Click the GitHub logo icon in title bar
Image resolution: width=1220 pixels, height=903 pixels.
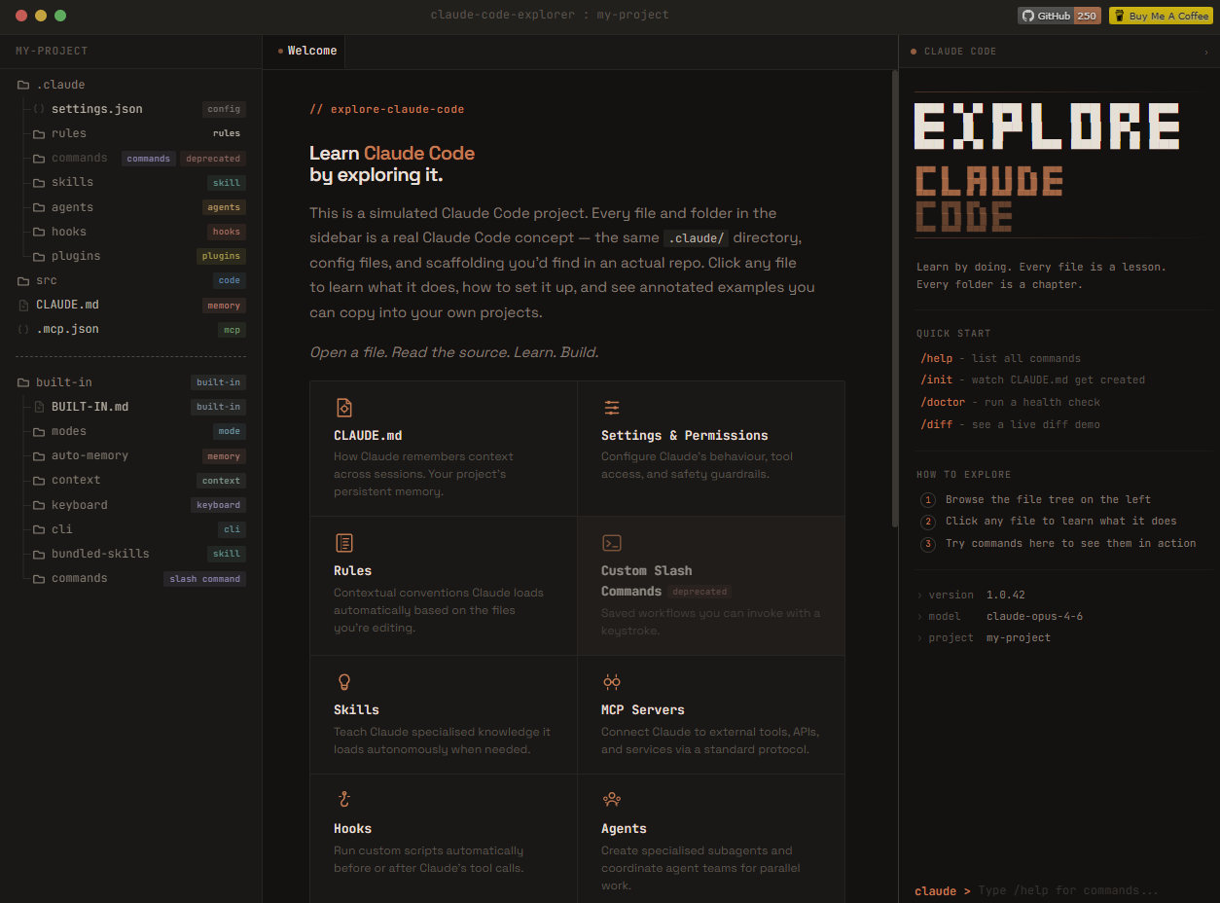(1028, 16)
